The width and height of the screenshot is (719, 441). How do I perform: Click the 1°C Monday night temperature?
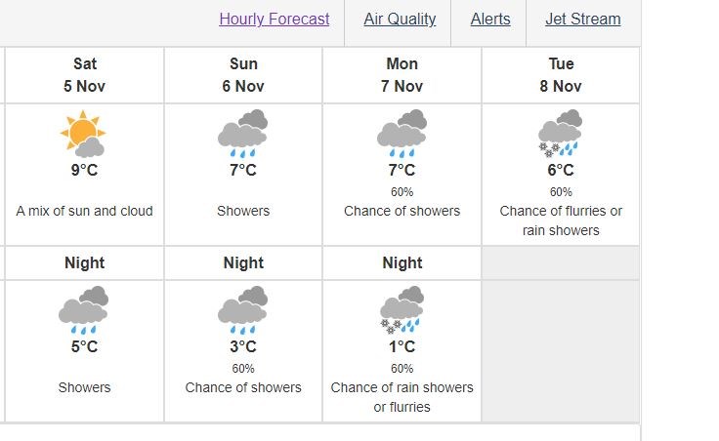(402, 346)
